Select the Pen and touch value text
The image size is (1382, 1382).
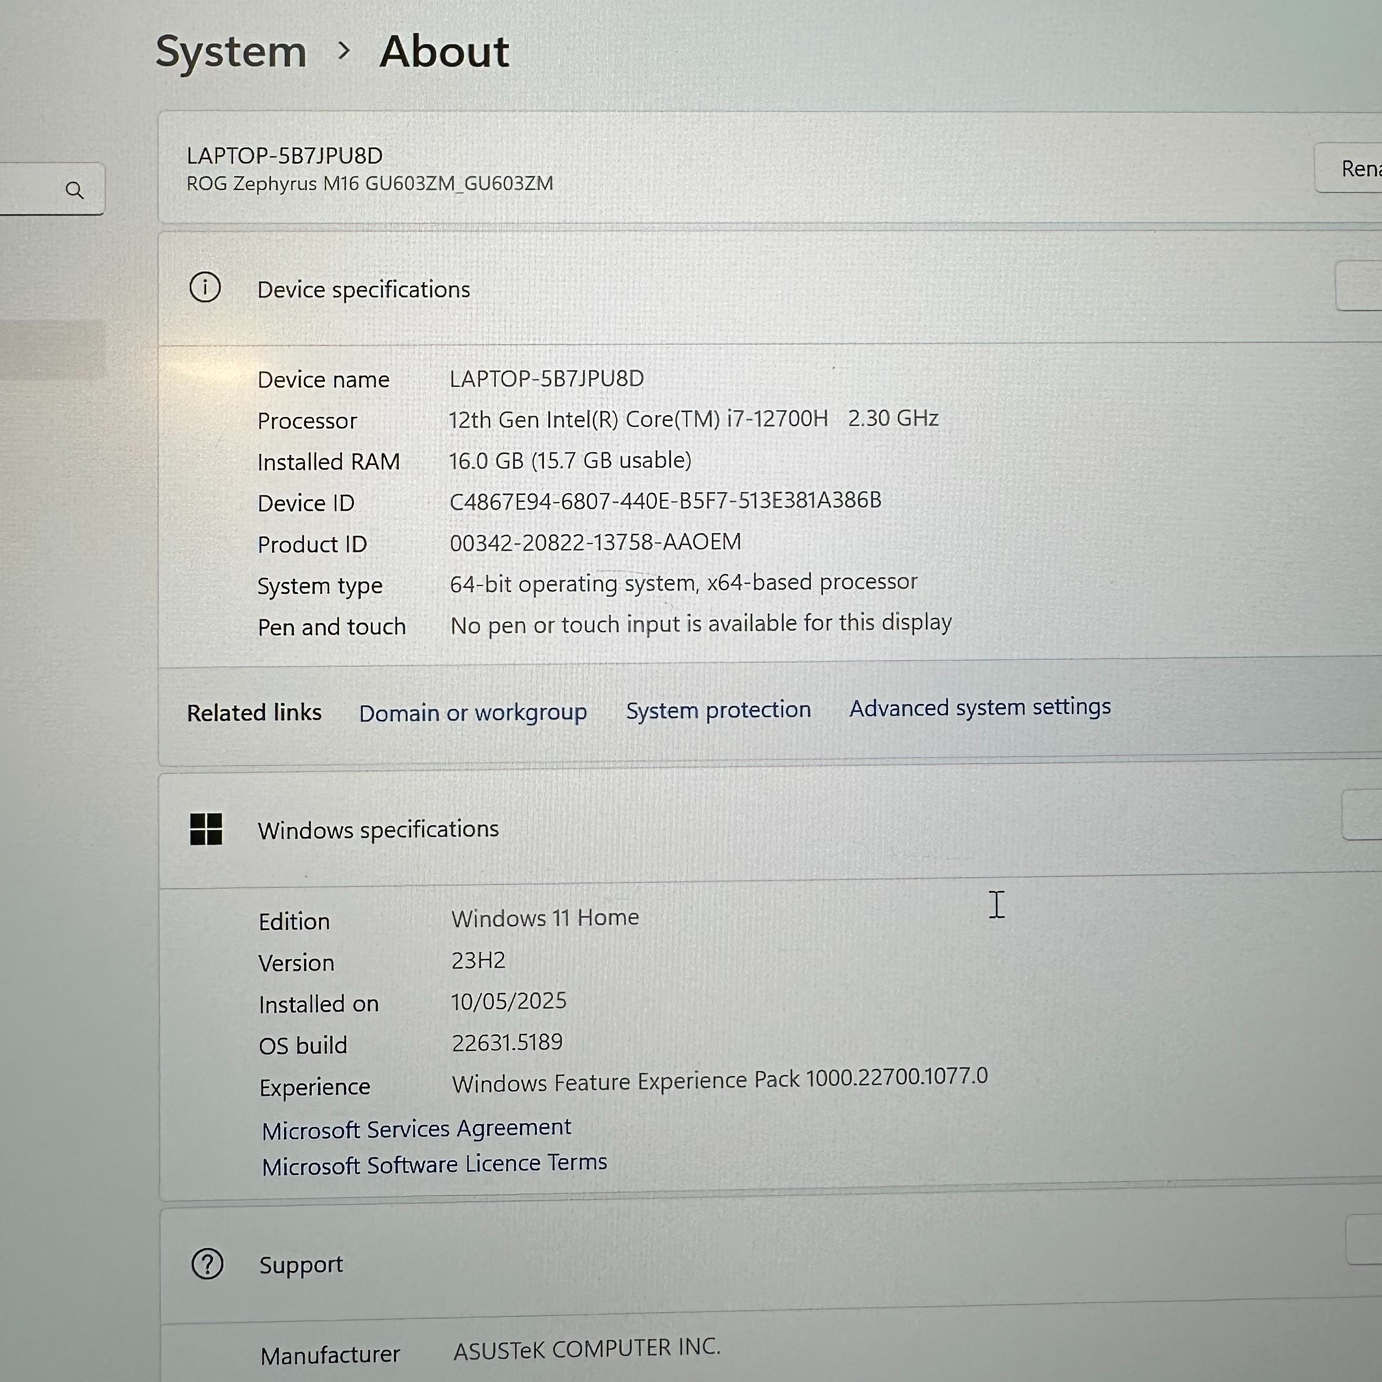tap(701, 624)
